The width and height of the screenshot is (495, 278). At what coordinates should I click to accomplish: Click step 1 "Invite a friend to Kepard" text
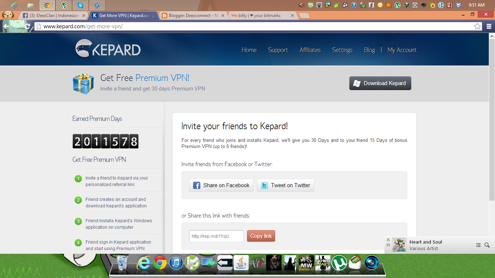(117, 181)
